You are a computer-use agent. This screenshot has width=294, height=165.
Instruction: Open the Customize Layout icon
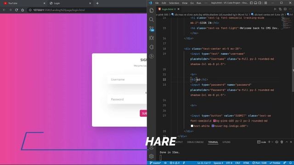point(266,3)
